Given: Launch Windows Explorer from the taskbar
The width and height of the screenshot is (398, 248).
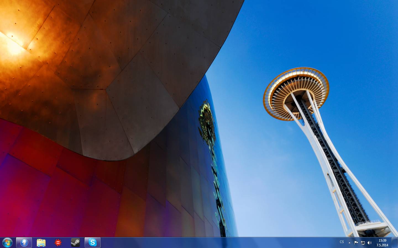Looking at the screenshot, I should coord(41,242).
